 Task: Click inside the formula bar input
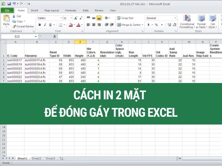(x=140, y=37)
